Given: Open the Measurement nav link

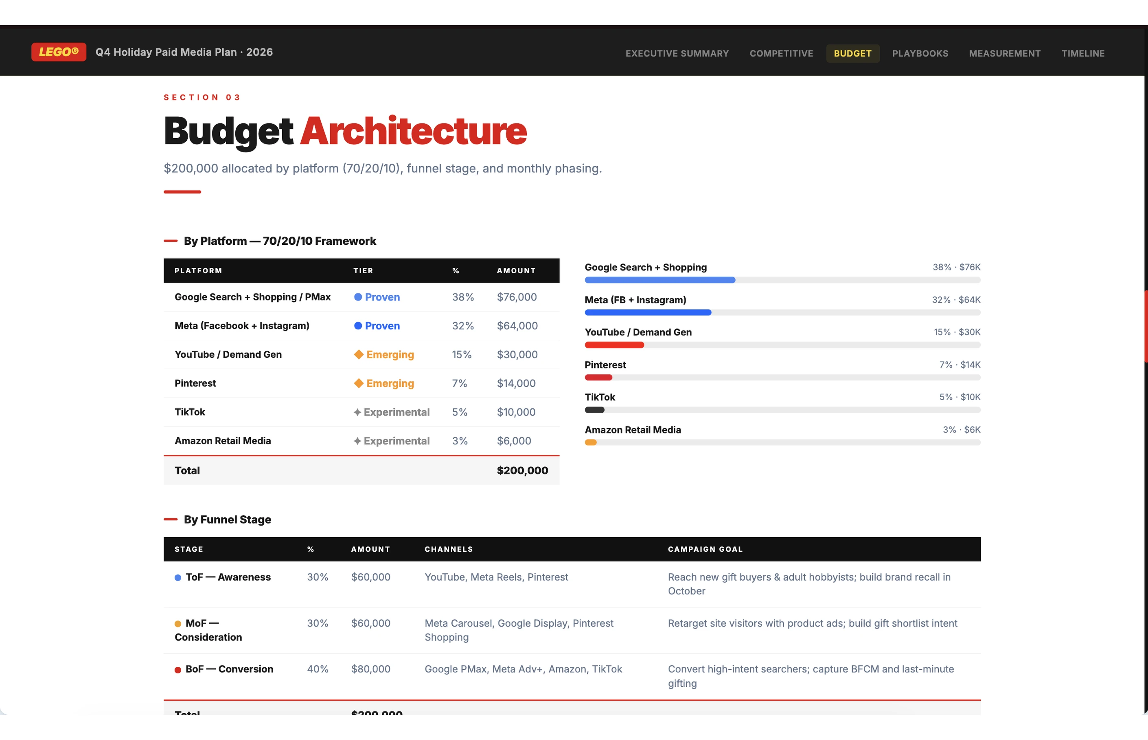Looking at the screenshot, I should click(x=1005, y=53).
